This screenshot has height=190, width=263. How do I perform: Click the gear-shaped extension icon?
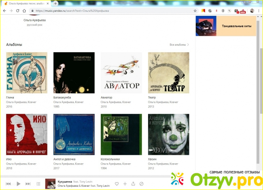coord(210,11)
